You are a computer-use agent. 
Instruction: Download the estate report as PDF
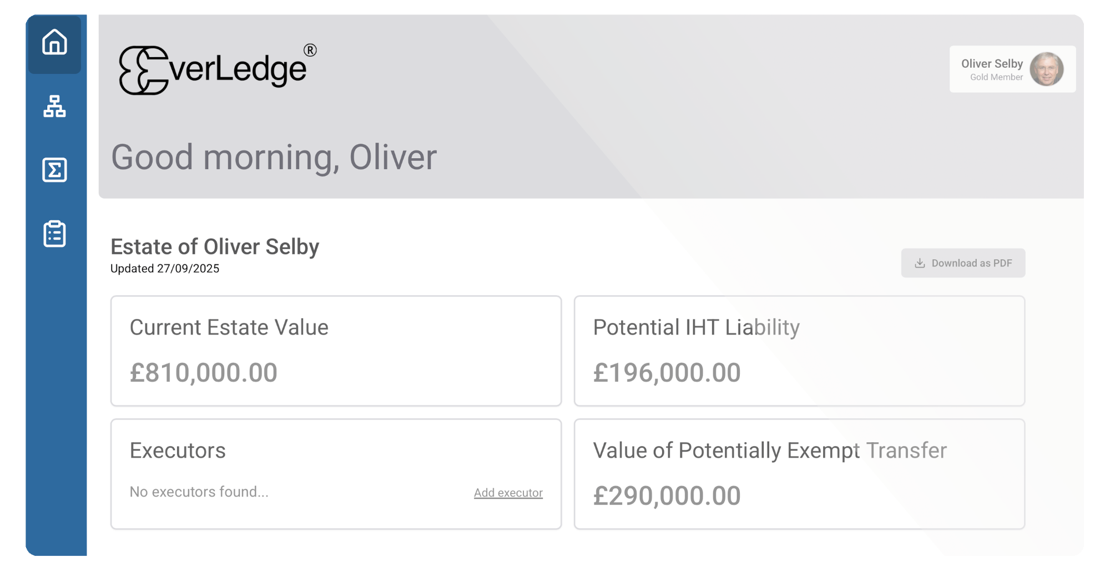(x=963, y=263)
